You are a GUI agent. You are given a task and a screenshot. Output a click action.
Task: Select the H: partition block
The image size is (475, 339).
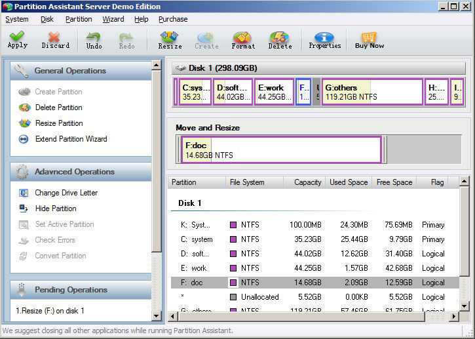click(436, 92)
